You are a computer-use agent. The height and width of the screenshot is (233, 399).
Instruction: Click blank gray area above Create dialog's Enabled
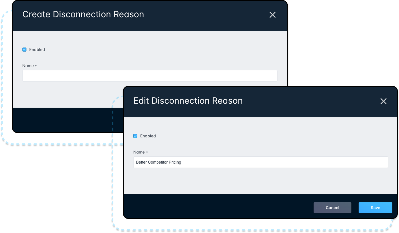pos(144,39)
